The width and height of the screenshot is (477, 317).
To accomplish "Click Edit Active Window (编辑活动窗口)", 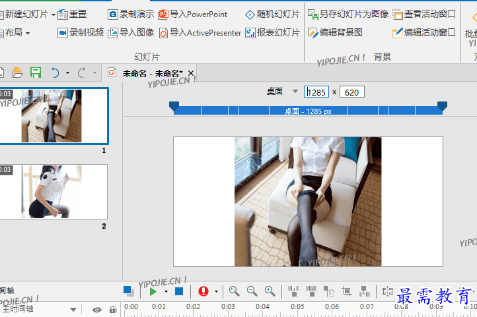I will pos(424,32).
